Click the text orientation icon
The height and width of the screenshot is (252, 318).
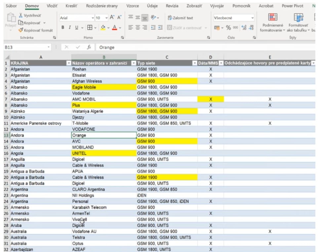[x=153, y=18]
